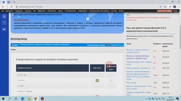Open 'True-false question' lesson link
This screenshot has height=101, width=181.
point(139,88)
